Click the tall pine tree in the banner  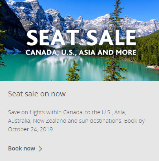coord(115,41)
